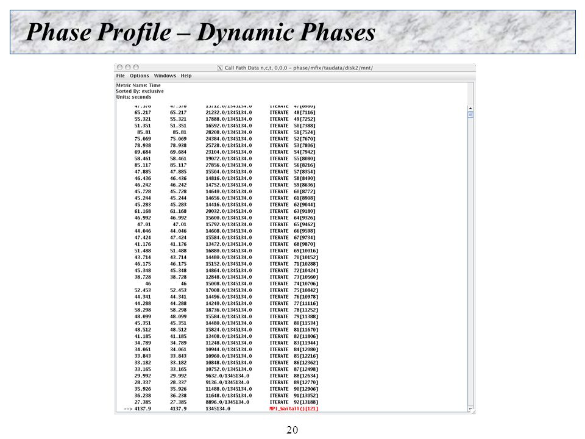Select row ITERATE 72[10424]
This screenshot has width=585, height=439.
(226, 271)
